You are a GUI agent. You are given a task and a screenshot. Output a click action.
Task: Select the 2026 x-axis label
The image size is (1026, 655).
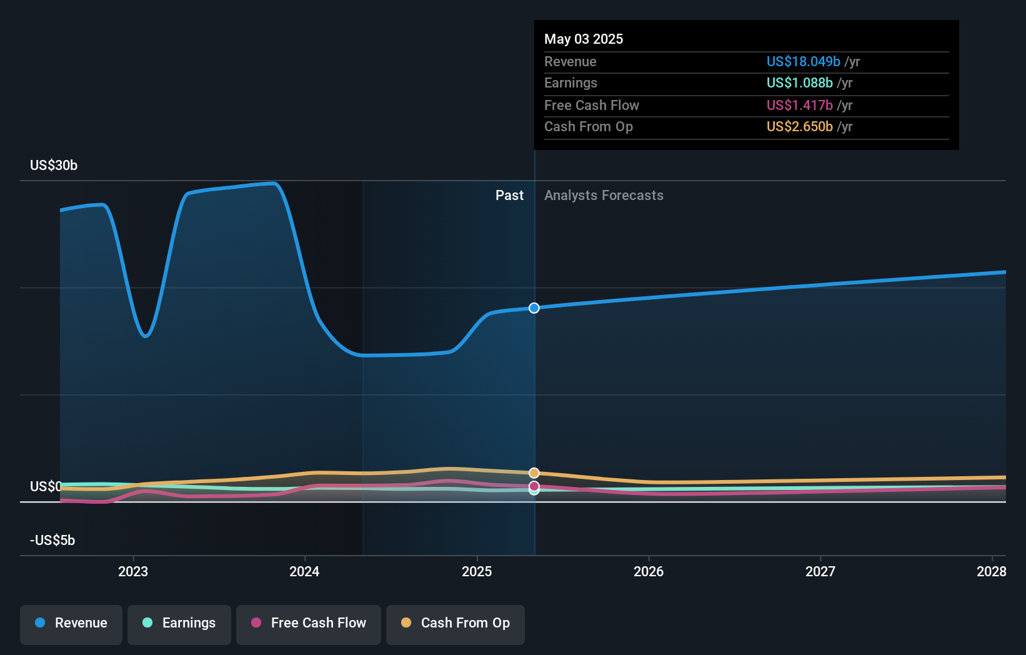tap(649, 571)
